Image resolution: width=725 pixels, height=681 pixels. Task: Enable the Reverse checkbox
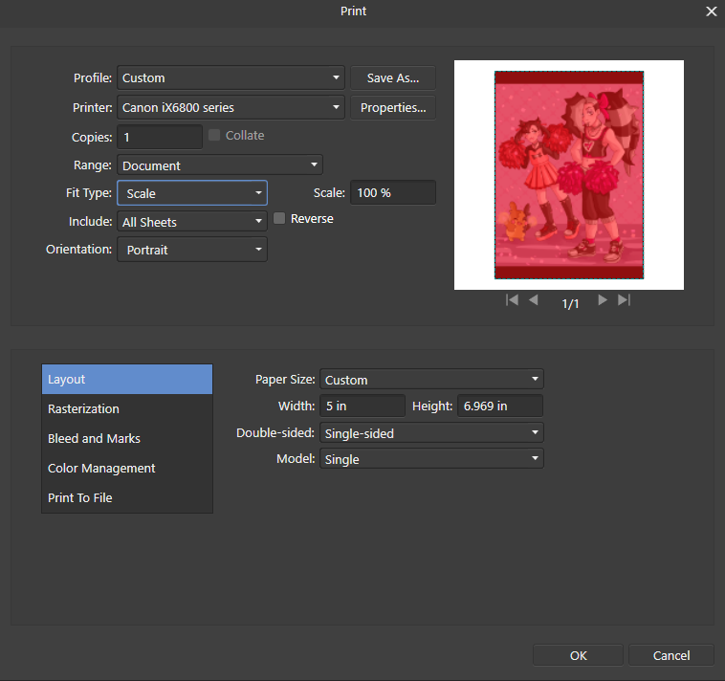[279, 218]
